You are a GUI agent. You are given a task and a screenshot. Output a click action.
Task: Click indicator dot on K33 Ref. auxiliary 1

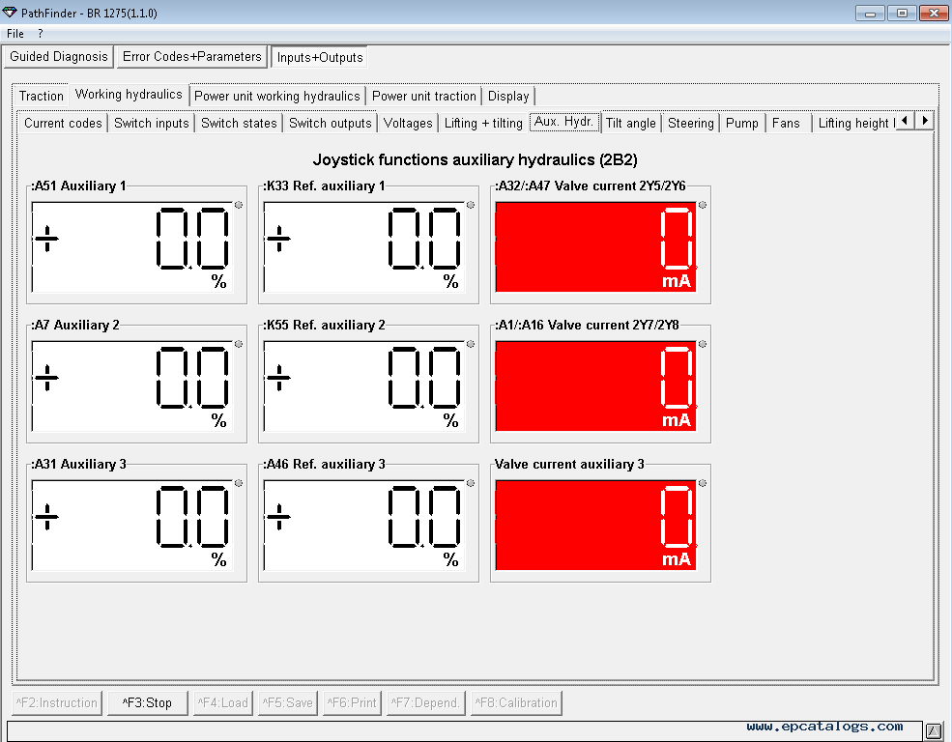coord(471,205)
